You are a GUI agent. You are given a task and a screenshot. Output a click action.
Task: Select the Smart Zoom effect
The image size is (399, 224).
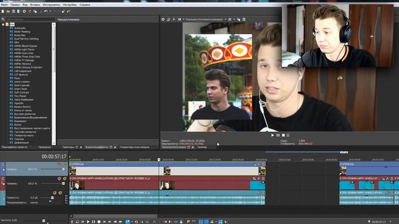pyautogui.click(x=21, y=89)
